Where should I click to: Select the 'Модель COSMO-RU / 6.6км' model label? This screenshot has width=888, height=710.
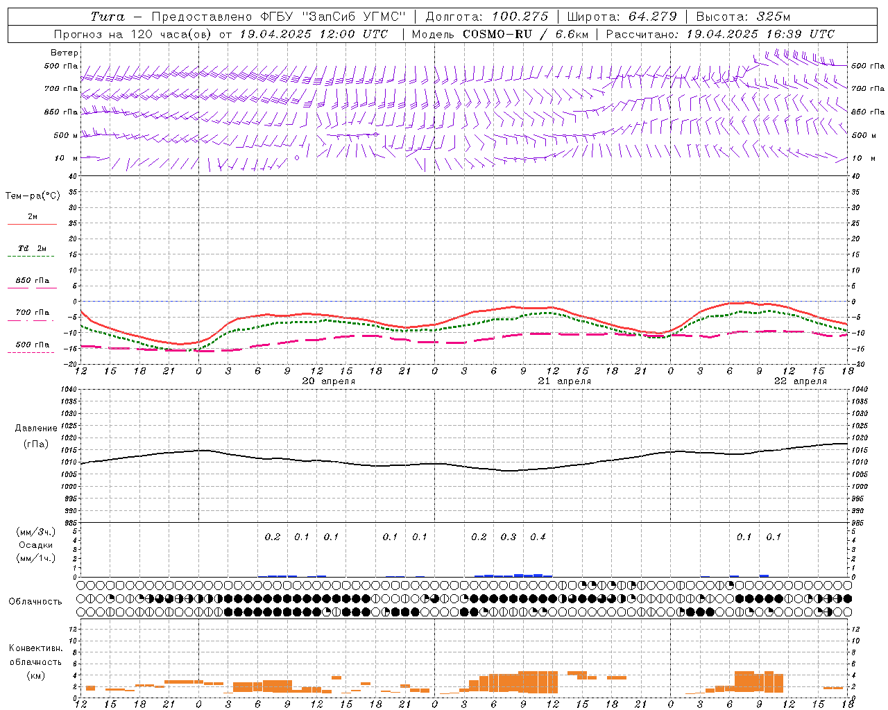(x=500, y=34)
